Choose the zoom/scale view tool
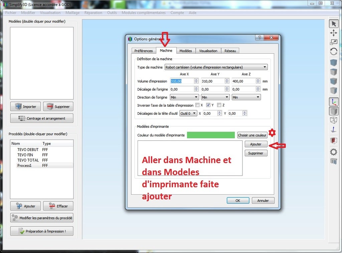The height and width of the screenshot is (253, 342). [x=334, y=42]
